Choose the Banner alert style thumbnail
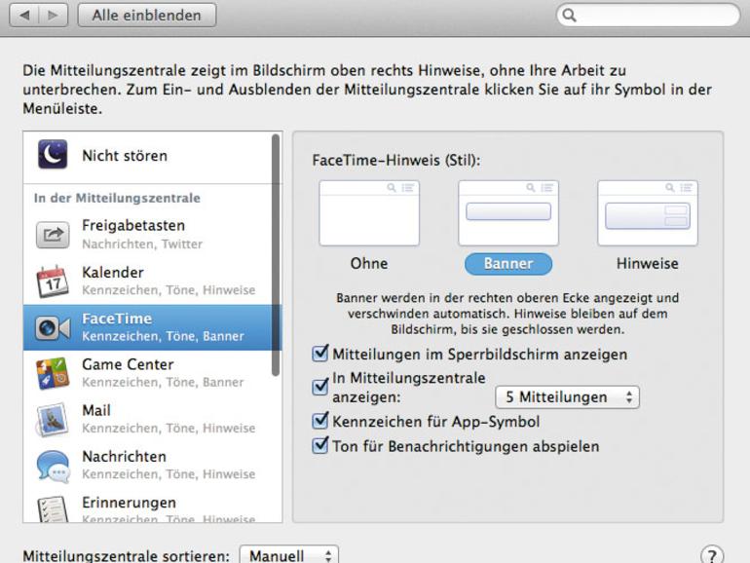The width and height of the screenshot is (750, 563). [x=508, y=213]
